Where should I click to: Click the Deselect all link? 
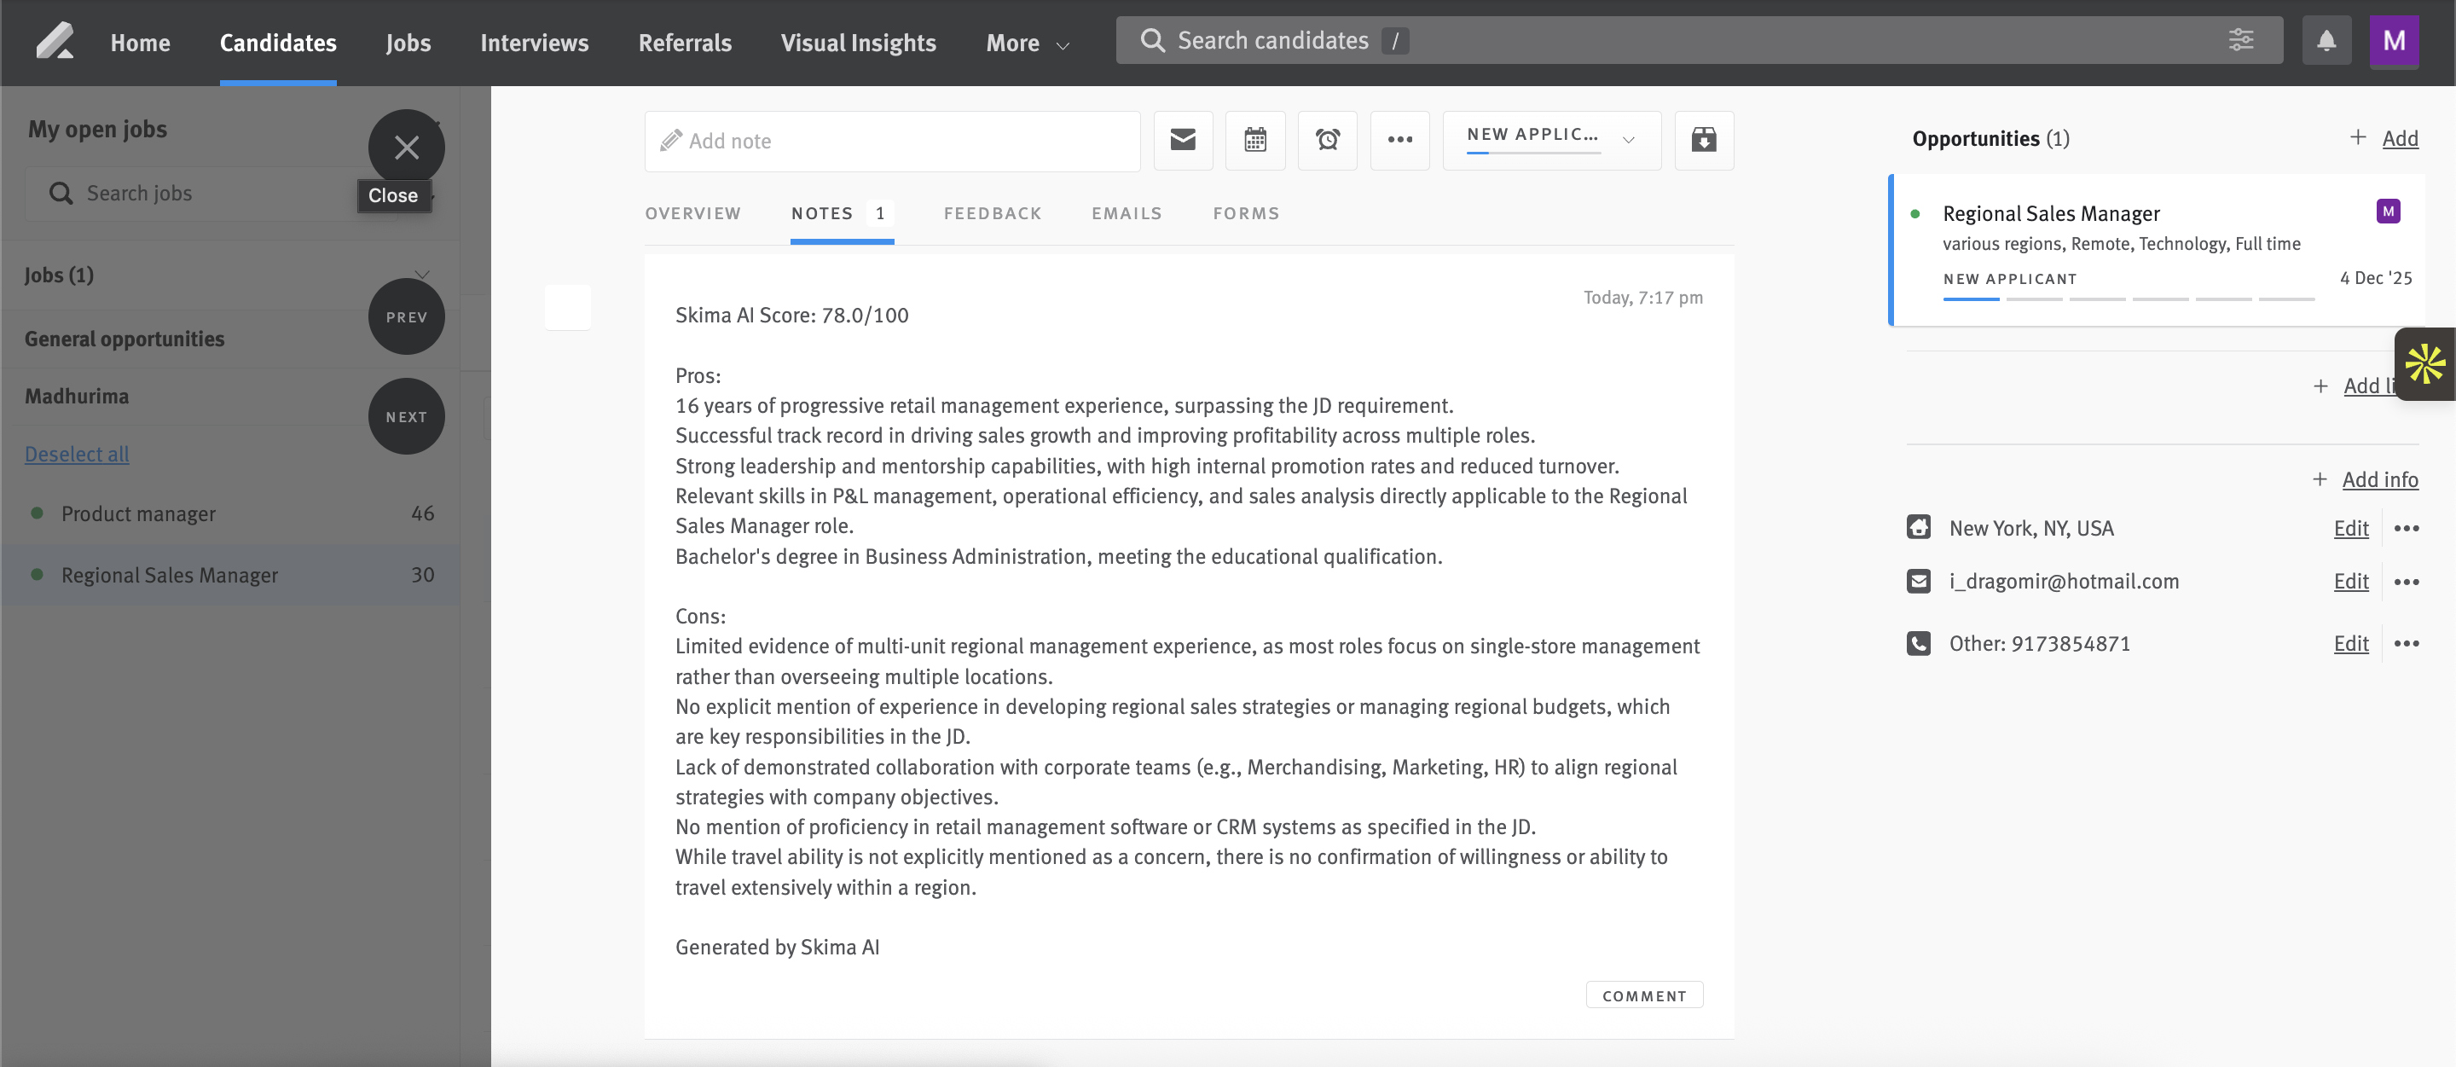[76, 454]
